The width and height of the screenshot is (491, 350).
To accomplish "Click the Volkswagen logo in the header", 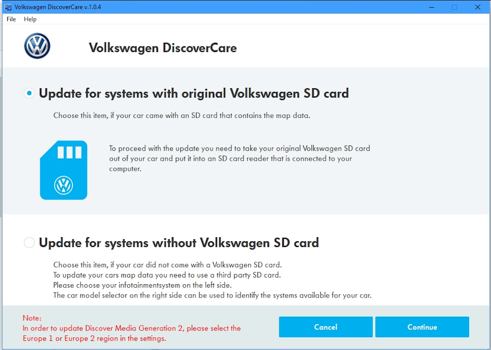I will click(x=37, y=46).
